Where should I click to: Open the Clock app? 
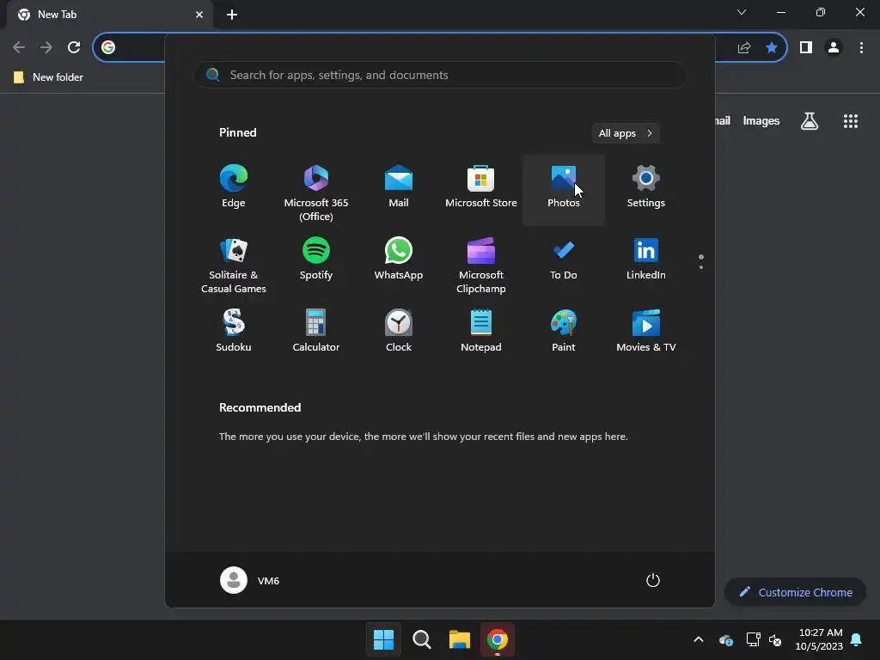(x=399, y=333)
